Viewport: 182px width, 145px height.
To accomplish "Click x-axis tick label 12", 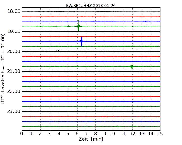I will (x=132, y=134).
